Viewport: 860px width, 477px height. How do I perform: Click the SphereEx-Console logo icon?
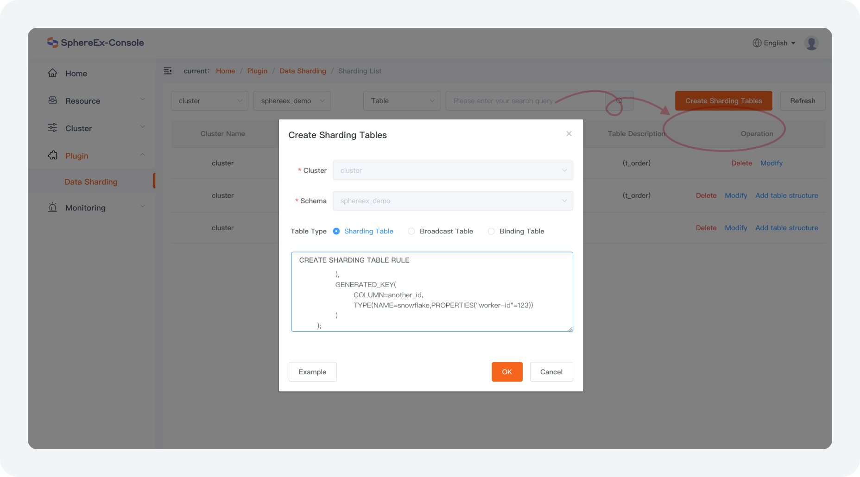[x=52, y=43]
